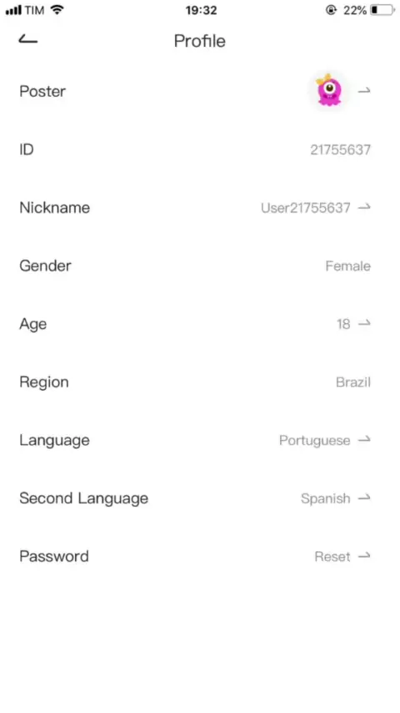The image size is (400, 713).
Task: Tap the back arrow icon
Action: [27, 39]
